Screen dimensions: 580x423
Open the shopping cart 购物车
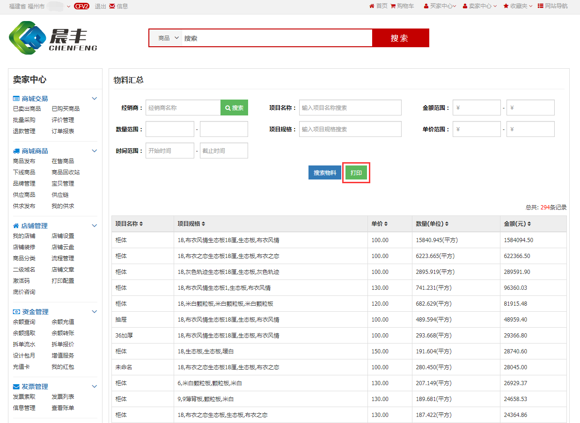click(393, 6)
